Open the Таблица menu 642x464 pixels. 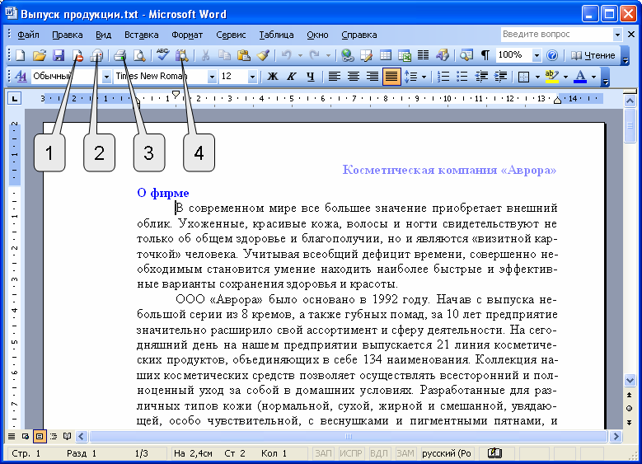pos(276,35)
